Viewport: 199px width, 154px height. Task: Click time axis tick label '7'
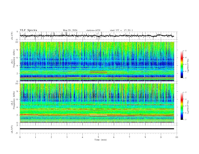pos(130,137)
